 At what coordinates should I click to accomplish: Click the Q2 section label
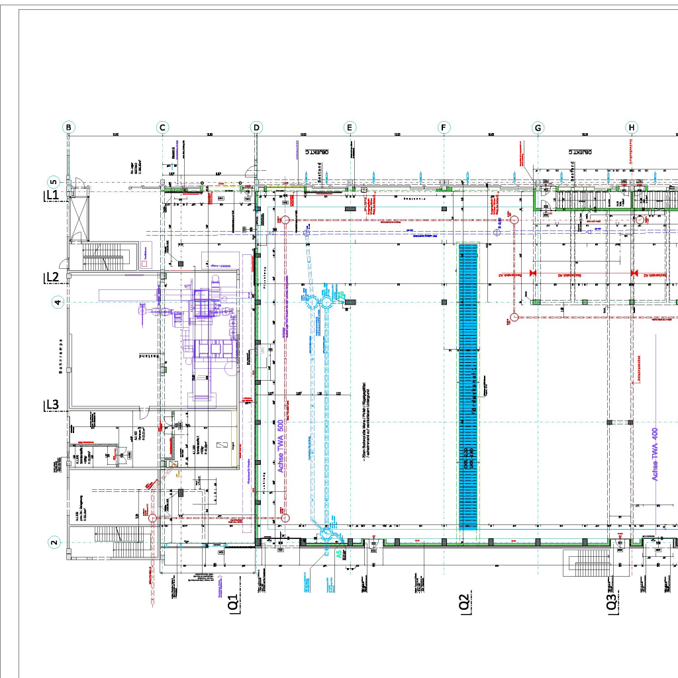coord(463,605)
